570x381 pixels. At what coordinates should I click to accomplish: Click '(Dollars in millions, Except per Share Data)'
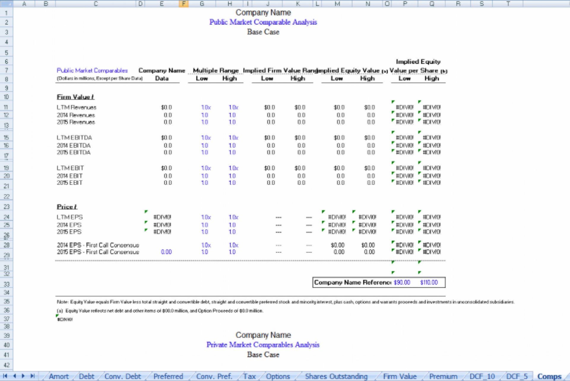pyautogui.click(x=100, y=78)
